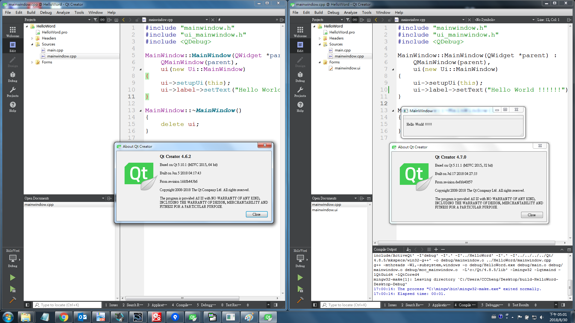This screenshot has width=575, height=323.
Task: Maximize Compile Output pane toggle
Action: [569, 250]
